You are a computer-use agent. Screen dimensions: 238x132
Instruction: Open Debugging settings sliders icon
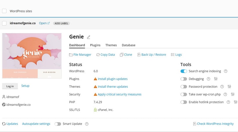coord(216,79)
